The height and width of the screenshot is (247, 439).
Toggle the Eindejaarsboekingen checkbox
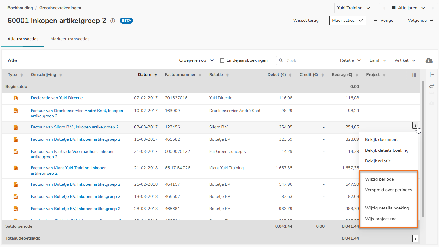click(222, 60)
